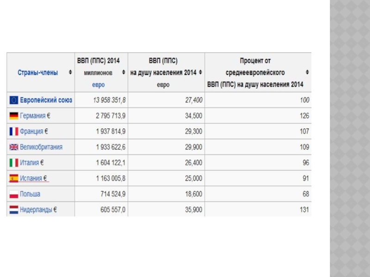Sort by ВВП на душу населения arrows
The width and height of the screenshot is (370, 277).
pos(200,72)
